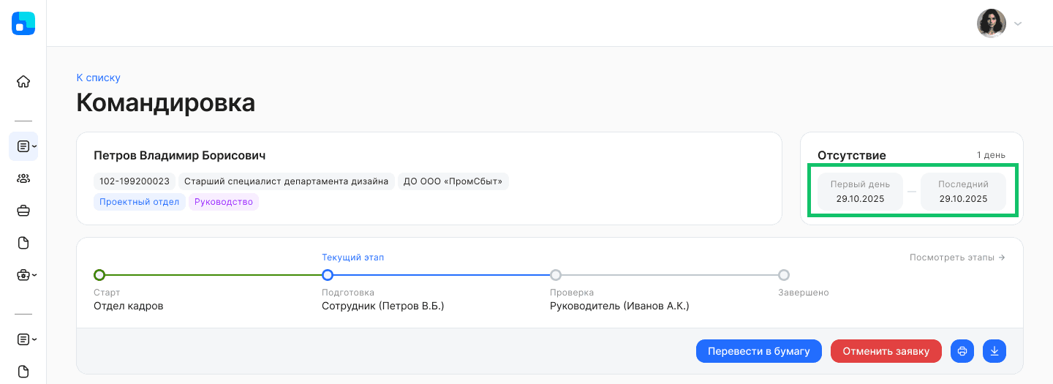Click 'Перевести в бумагу' button
The height and width of the screenshot is (384, 1053).
click(x=759, y=351)
